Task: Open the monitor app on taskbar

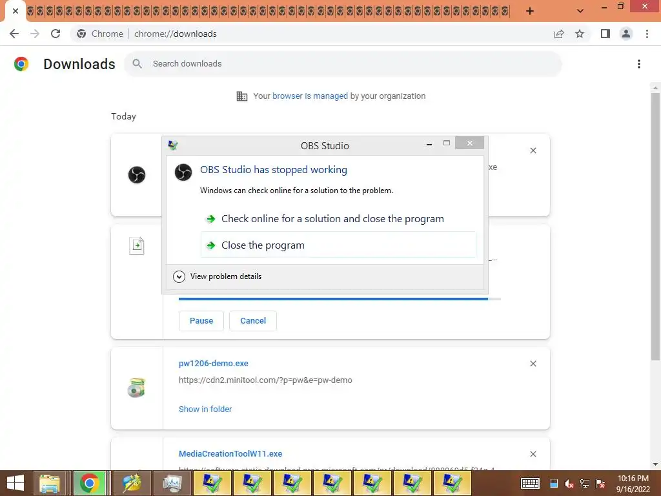Action: [172, 483]
